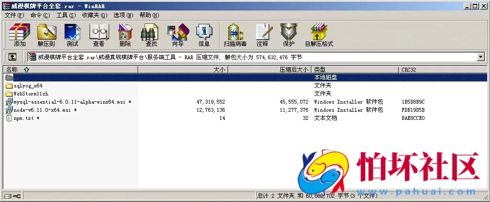Open the Help (帮助) menu
490x202 pixels.
coord(149,15)
